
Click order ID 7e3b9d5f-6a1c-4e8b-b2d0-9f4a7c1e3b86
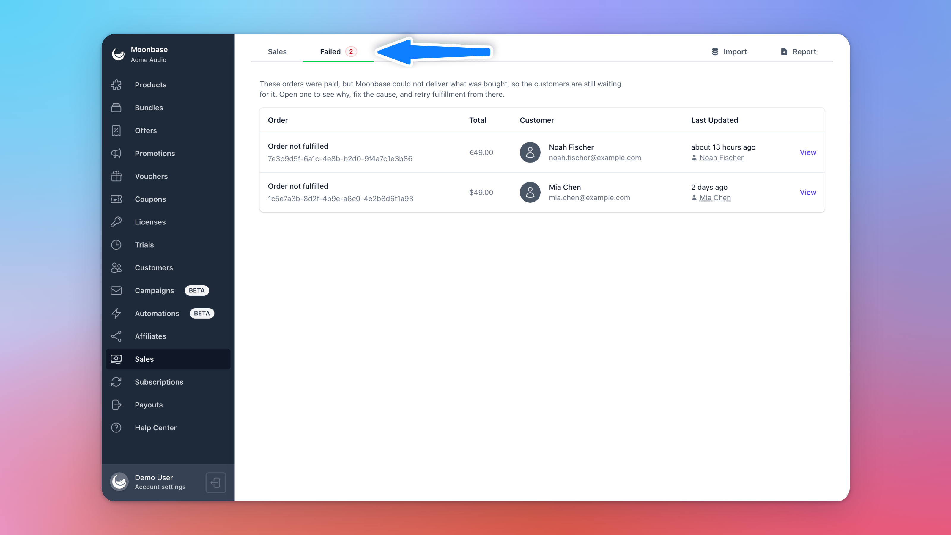pyautogui.click(x=340, y=159)
